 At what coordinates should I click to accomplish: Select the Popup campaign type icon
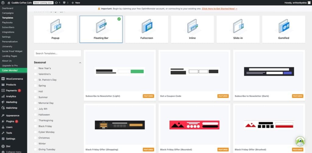coord(55,26)
